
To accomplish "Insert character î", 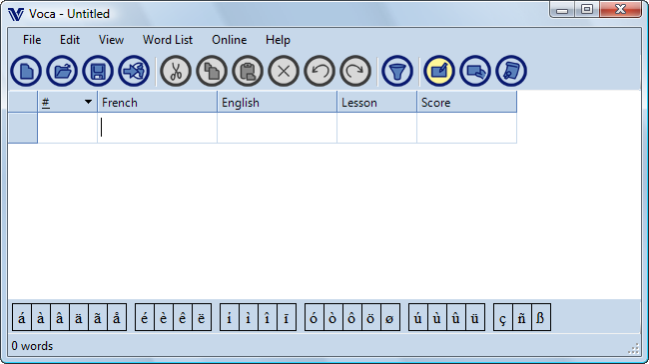I will pyautogui.click(x=268, y=318).
